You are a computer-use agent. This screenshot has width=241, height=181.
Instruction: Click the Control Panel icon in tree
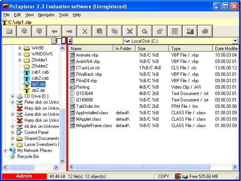click(20, 132)
